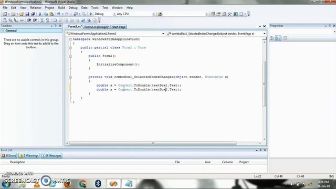
Task: Click the Decrease Line Indent icon
Action: 29,20
